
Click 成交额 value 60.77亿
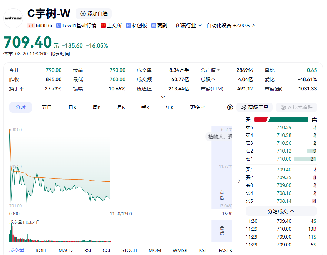pyautogui.click(x=180, y=79)
